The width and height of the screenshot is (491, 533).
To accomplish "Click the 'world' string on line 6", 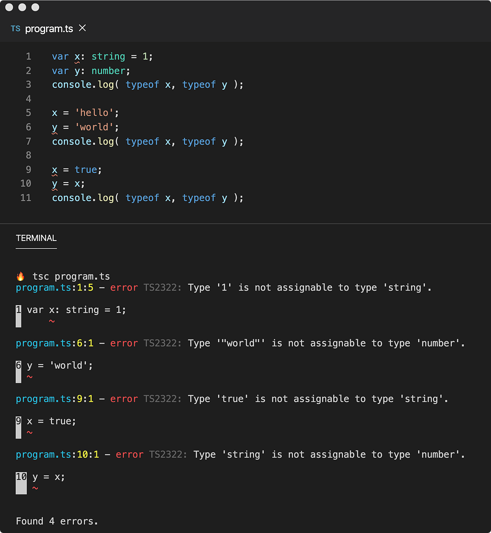I will (94, 127).
